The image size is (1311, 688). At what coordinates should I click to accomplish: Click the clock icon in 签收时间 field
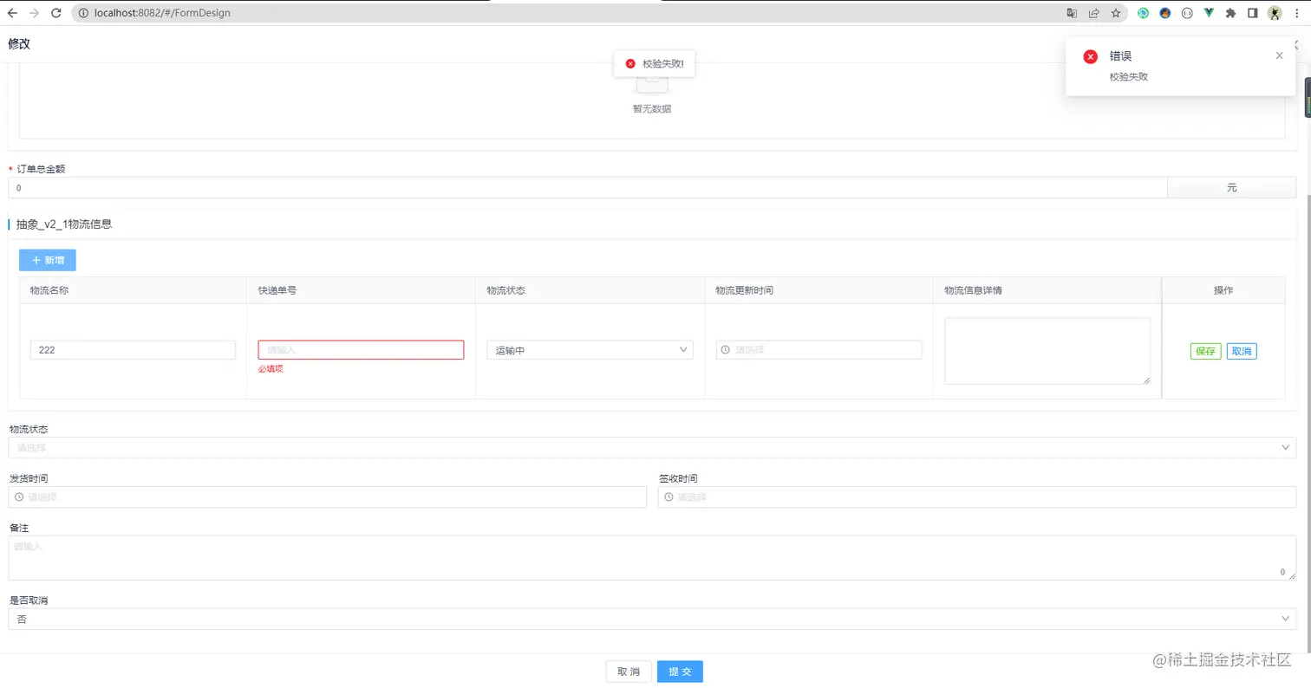pyautogui.click(x=669, y=497)
